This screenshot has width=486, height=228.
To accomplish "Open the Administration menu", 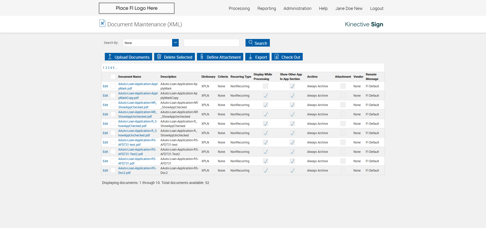I will (x=297, y=8).
